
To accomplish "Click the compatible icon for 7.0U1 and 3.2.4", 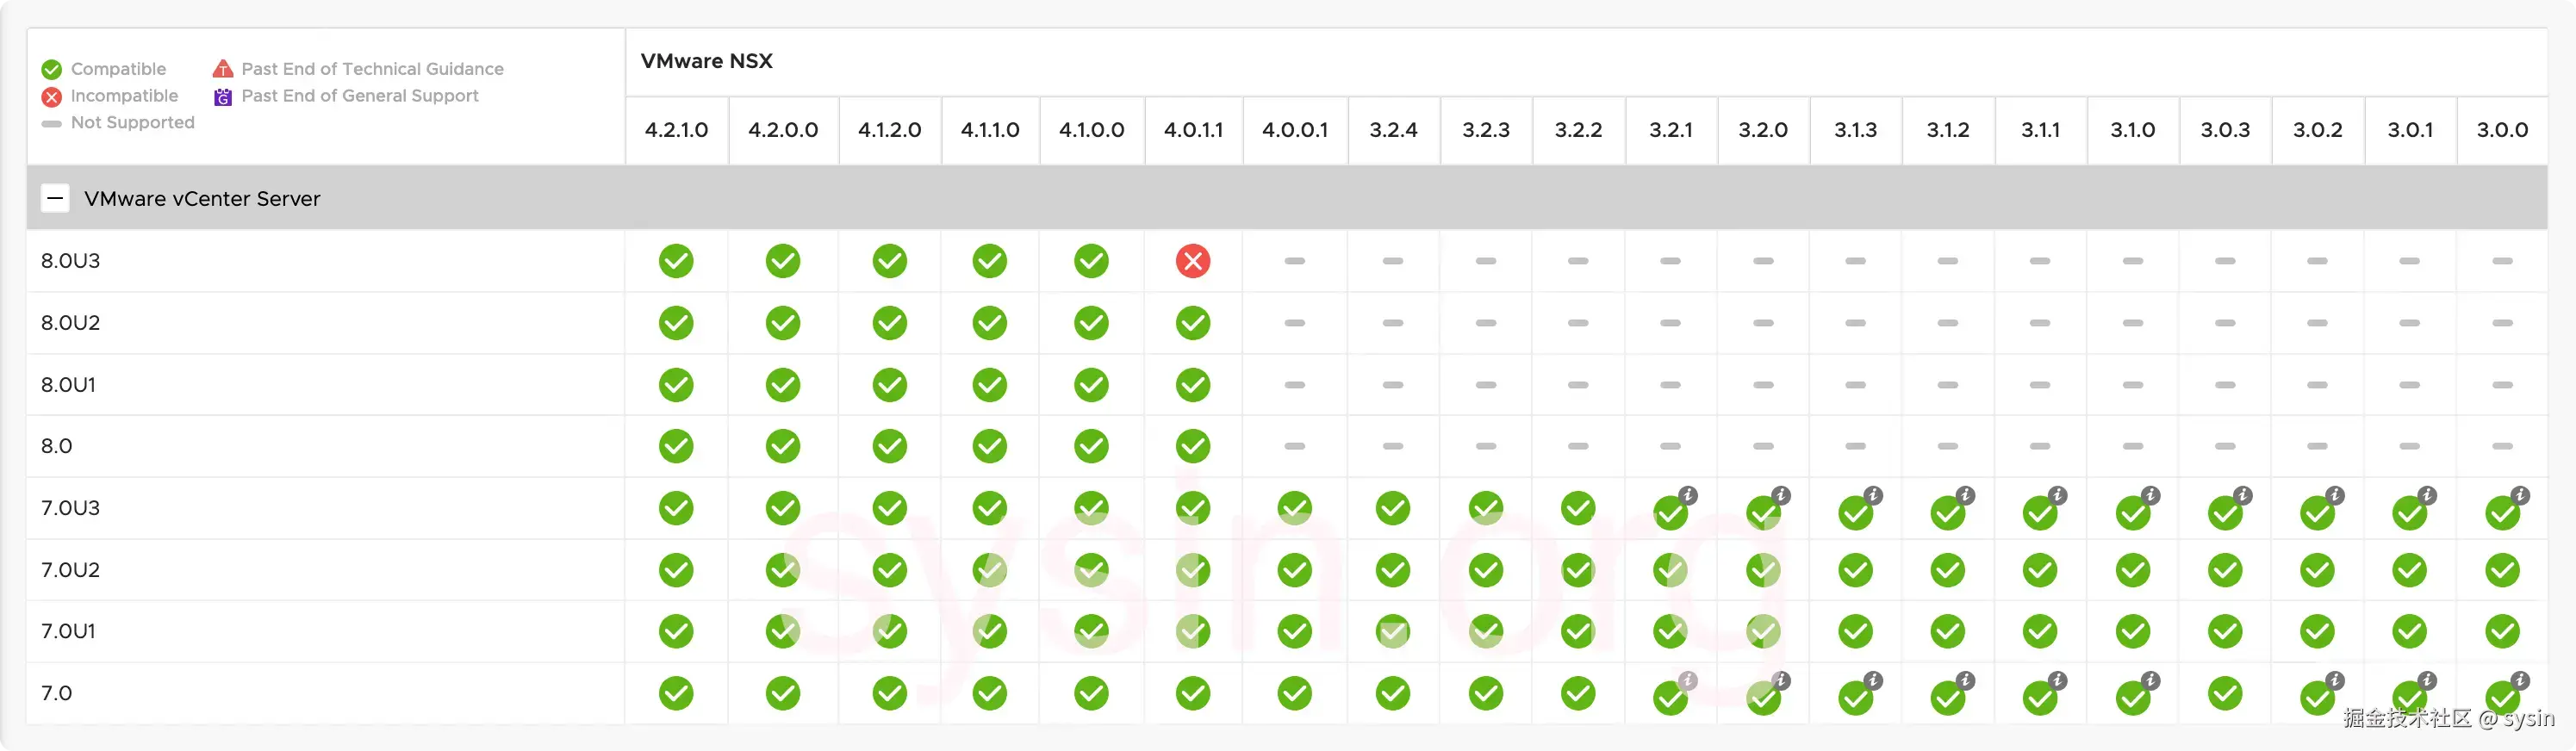I will point(1393,631).
